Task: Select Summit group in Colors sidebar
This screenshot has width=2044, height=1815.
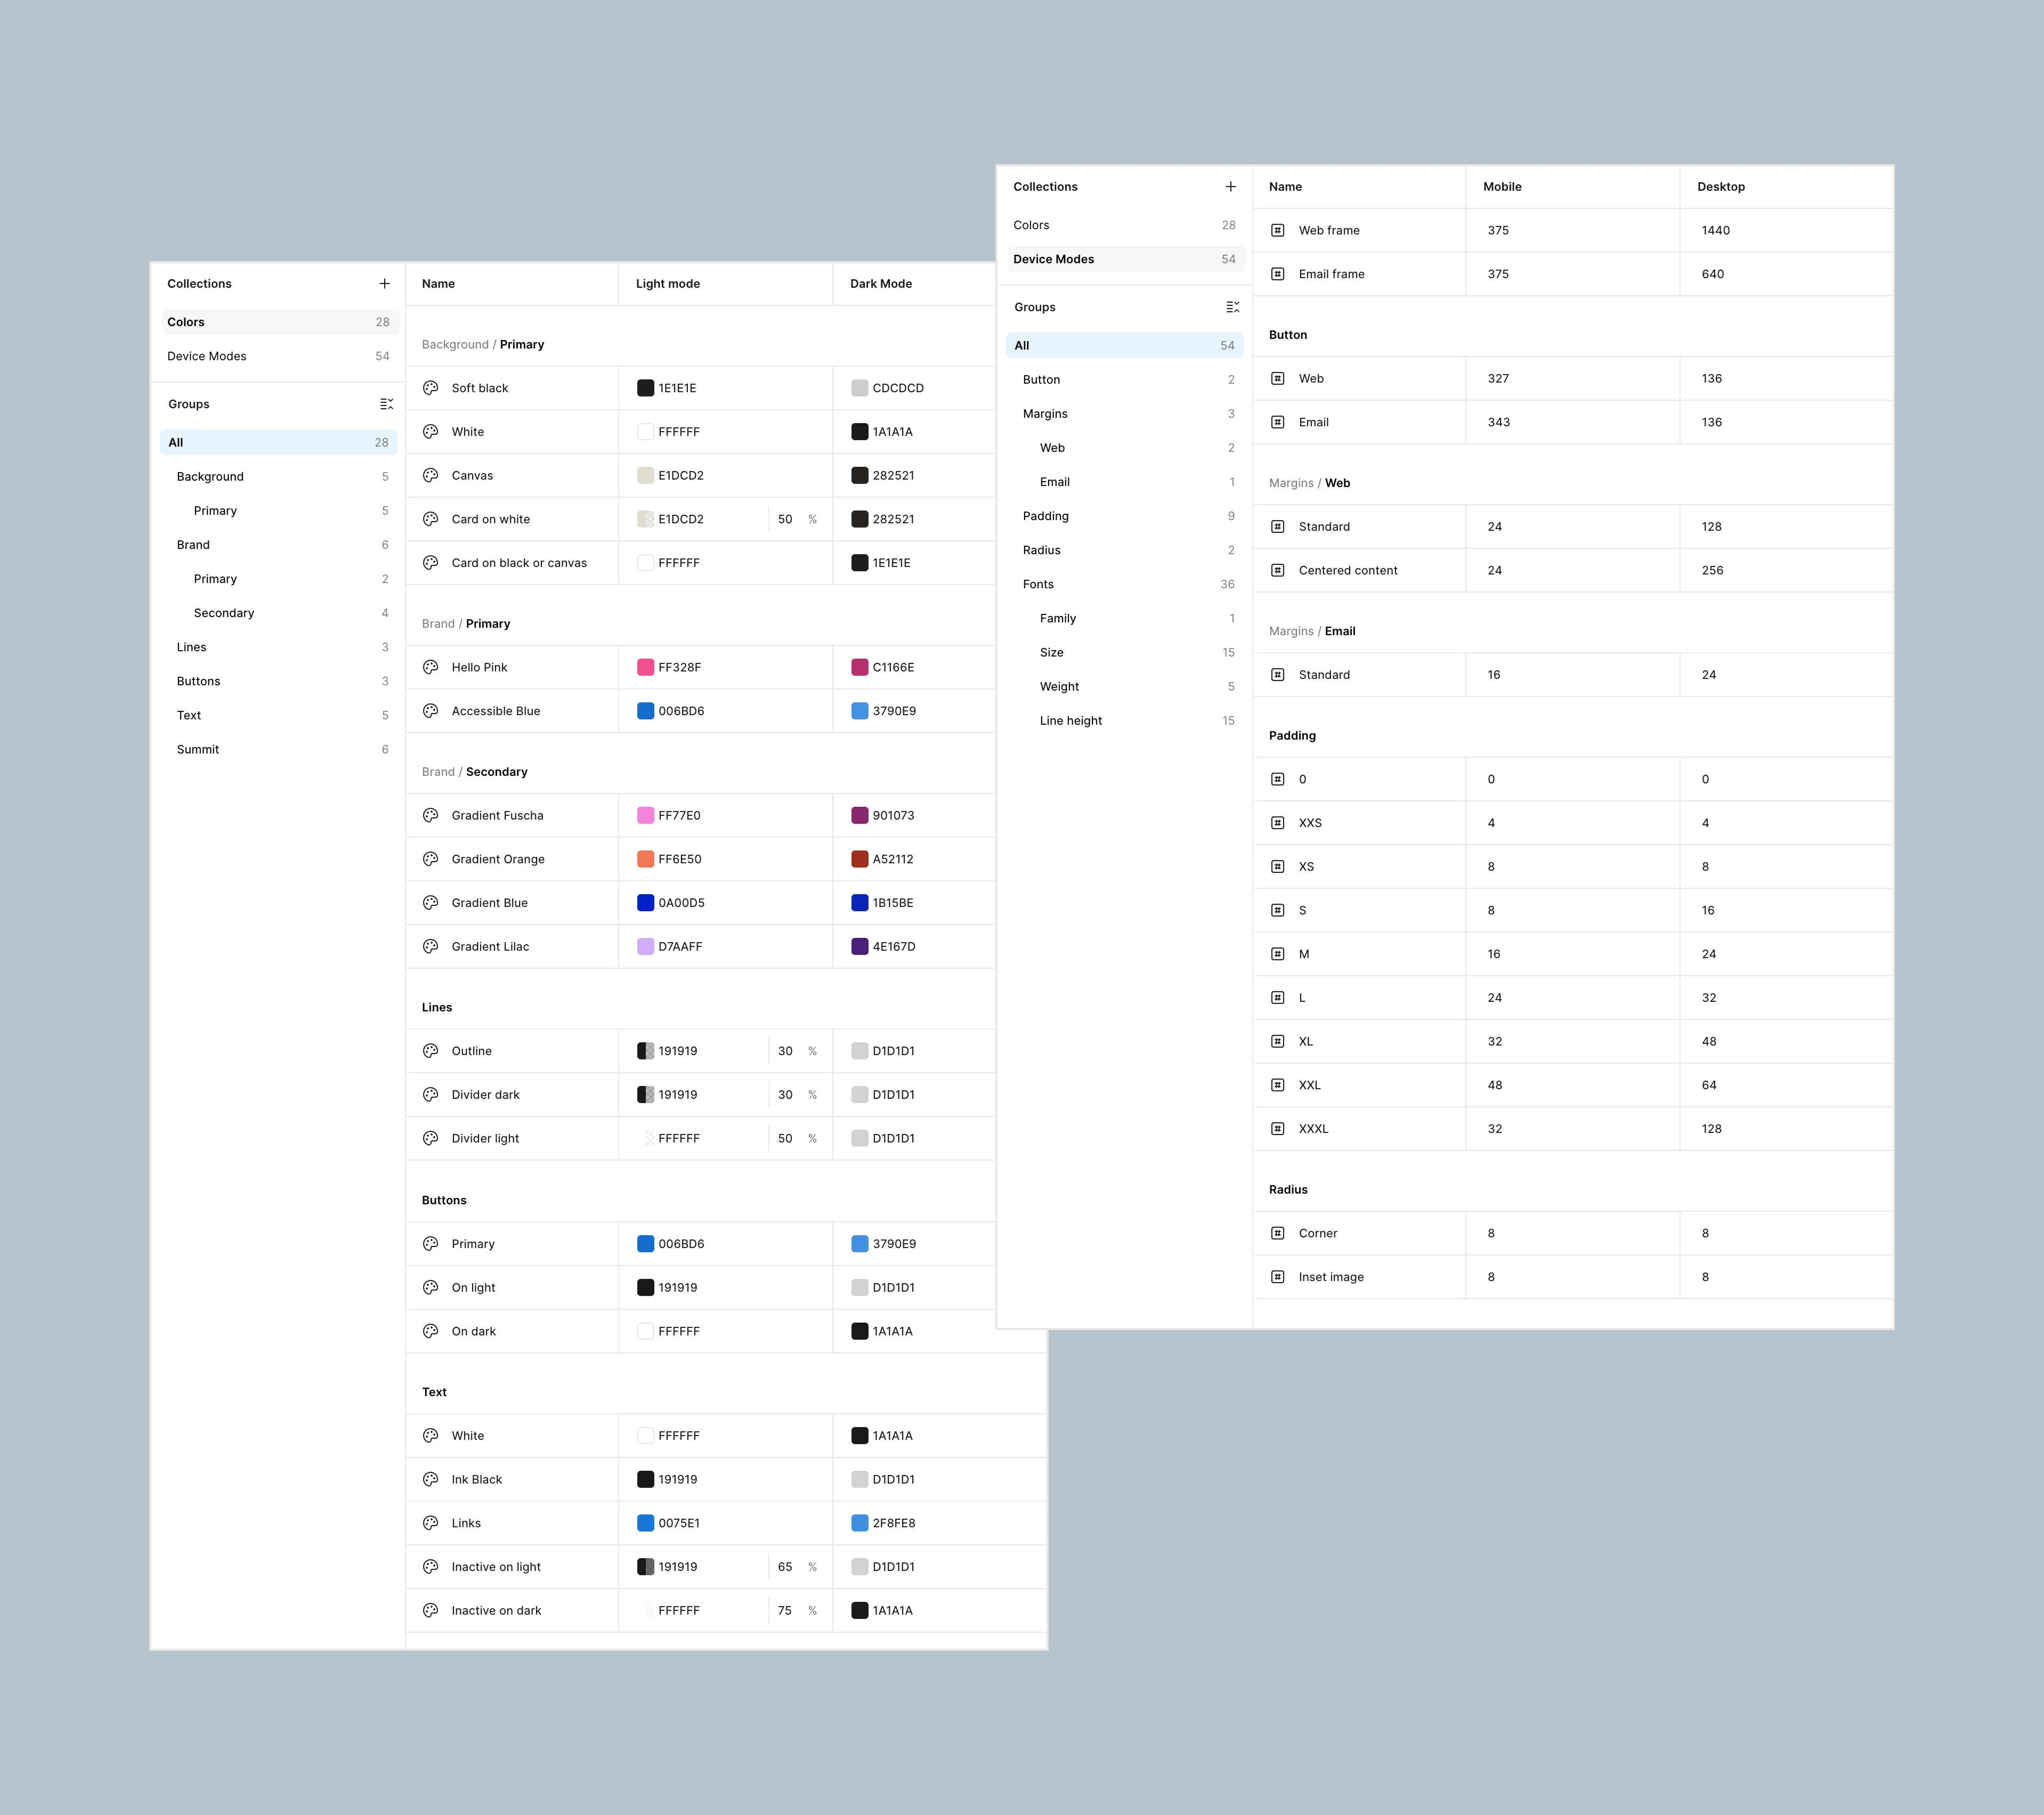Action: pyautogui.click(x=198, y=749)
